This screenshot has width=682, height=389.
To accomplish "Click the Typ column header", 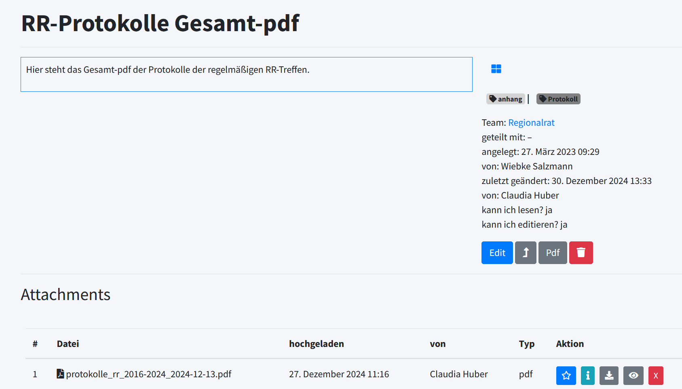I will click(x=526, y=344).
